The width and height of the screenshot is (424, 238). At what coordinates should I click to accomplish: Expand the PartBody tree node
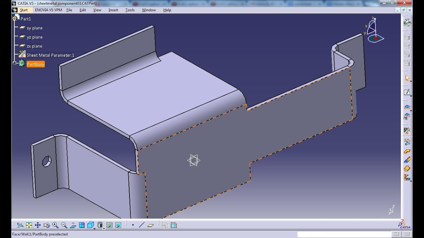[15, 63]
